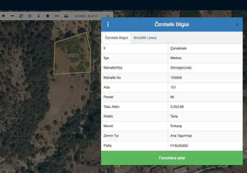Click the İlçe field label
Screen dimensions: 247x173
click(106, 58)
